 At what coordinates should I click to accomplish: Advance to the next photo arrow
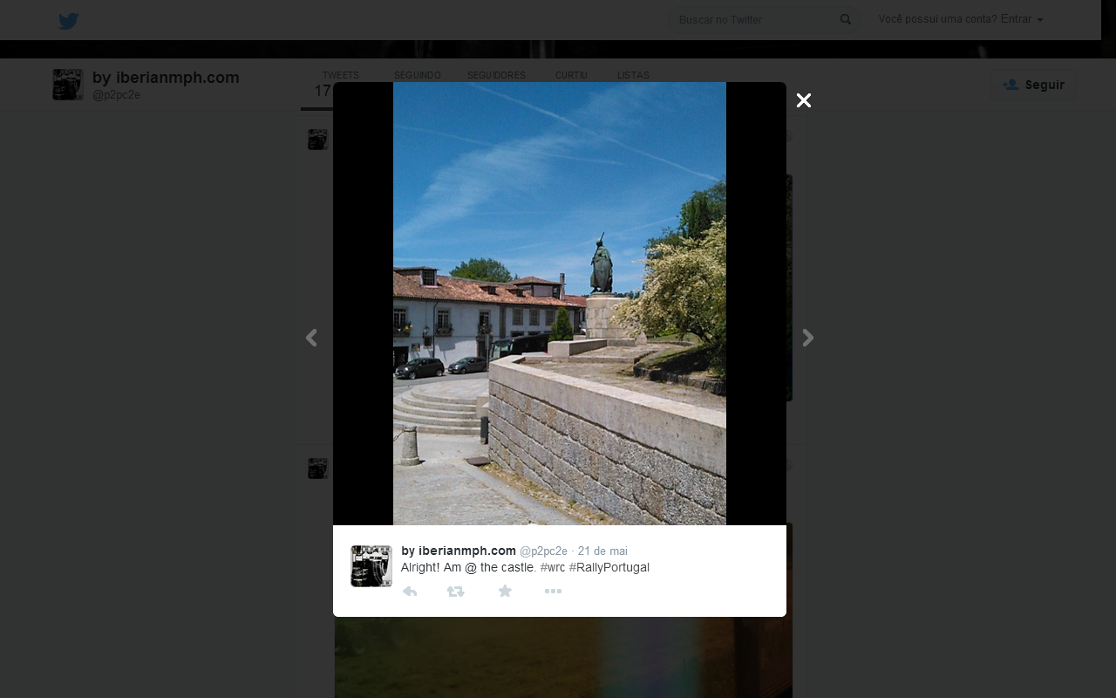click(808, 339)
